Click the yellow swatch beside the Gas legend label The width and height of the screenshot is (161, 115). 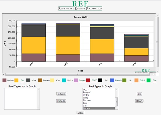16,80
